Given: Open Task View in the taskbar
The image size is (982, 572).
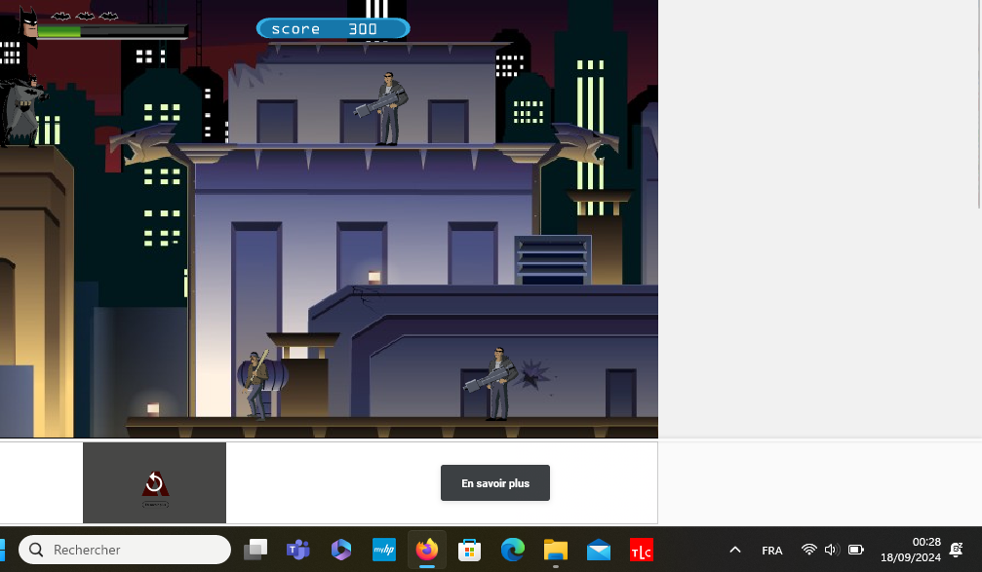Looking at the screenshot, I should 255,550.
